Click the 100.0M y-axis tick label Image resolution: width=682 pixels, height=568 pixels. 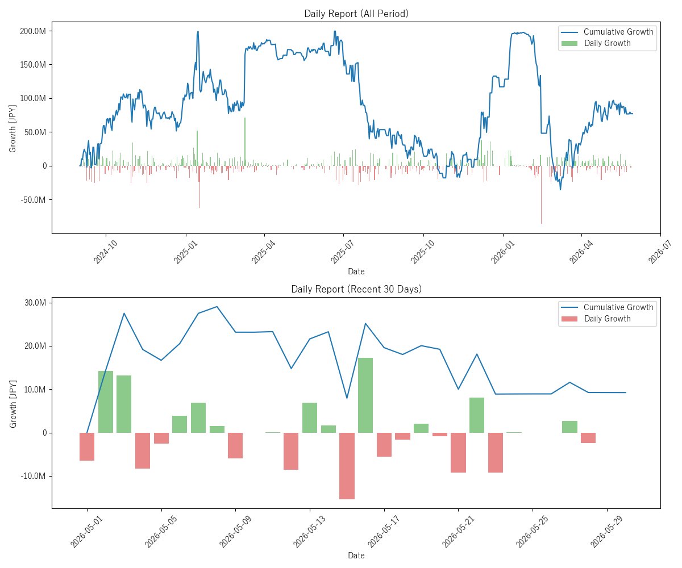coord(34,98)
